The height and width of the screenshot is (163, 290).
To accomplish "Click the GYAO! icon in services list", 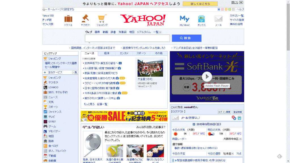I will pos(45,121).
